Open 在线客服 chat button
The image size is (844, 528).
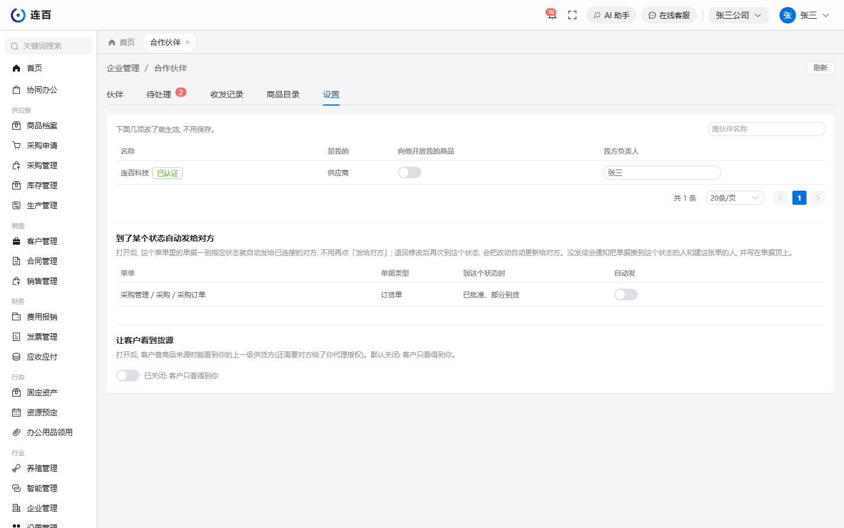669,15
